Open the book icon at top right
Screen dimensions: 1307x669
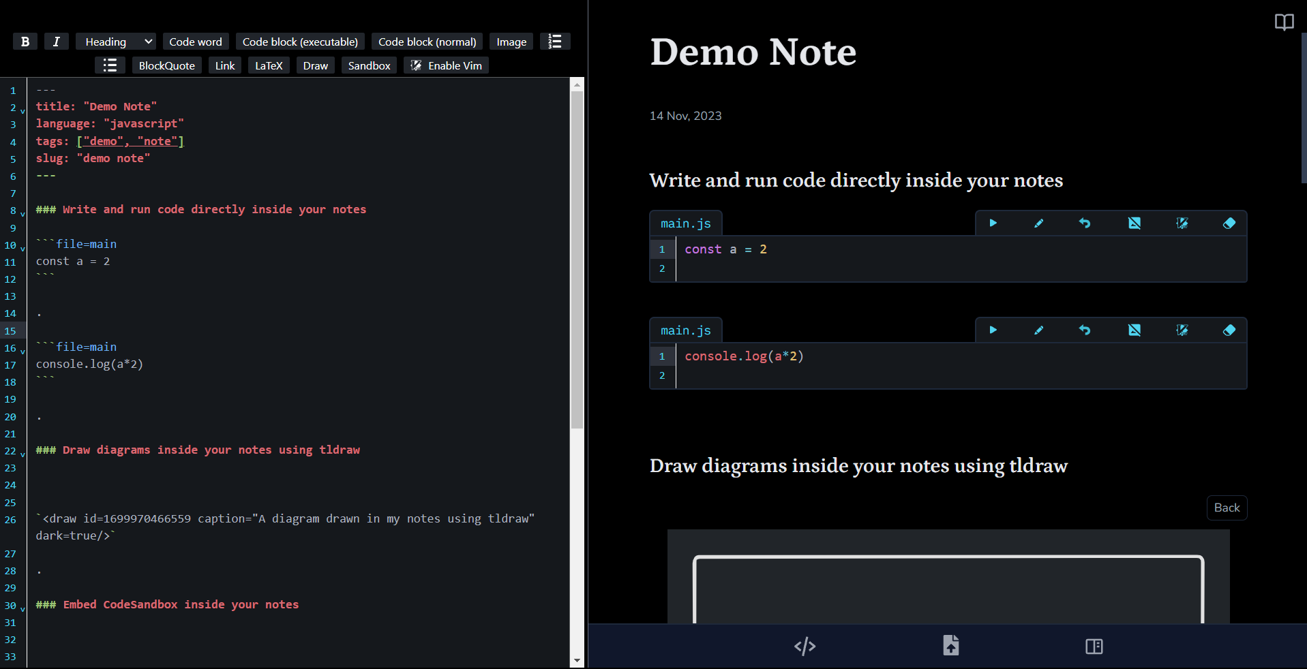tap(1285, 22)
